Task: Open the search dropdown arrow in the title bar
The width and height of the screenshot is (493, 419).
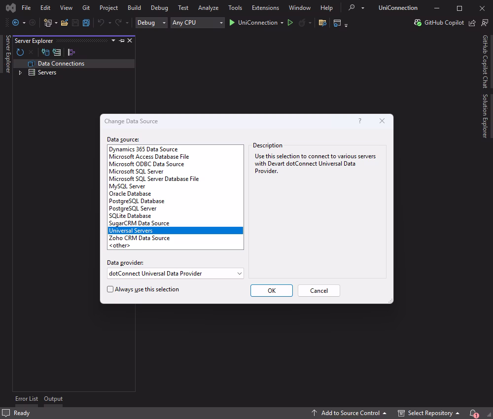Action: pyautogui.click(x=363, y=8)
